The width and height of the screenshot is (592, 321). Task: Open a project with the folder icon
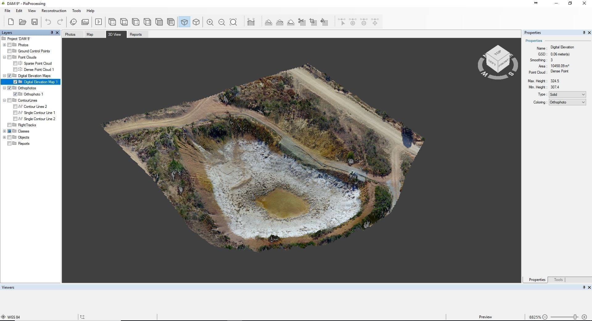(23, 22)
